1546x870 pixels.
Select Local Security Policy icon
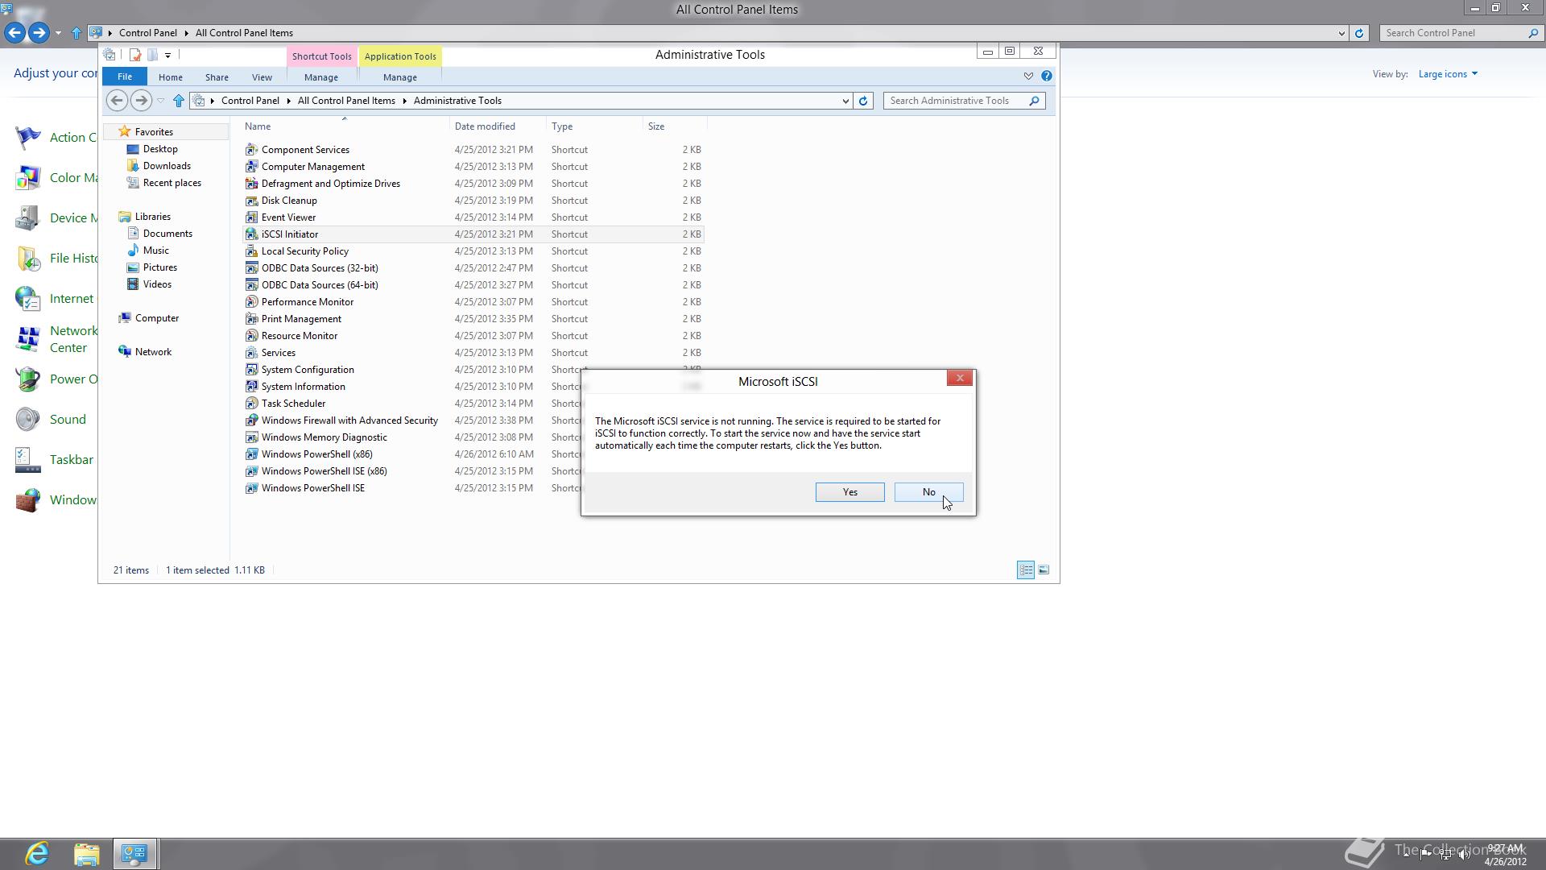(251, 251)
